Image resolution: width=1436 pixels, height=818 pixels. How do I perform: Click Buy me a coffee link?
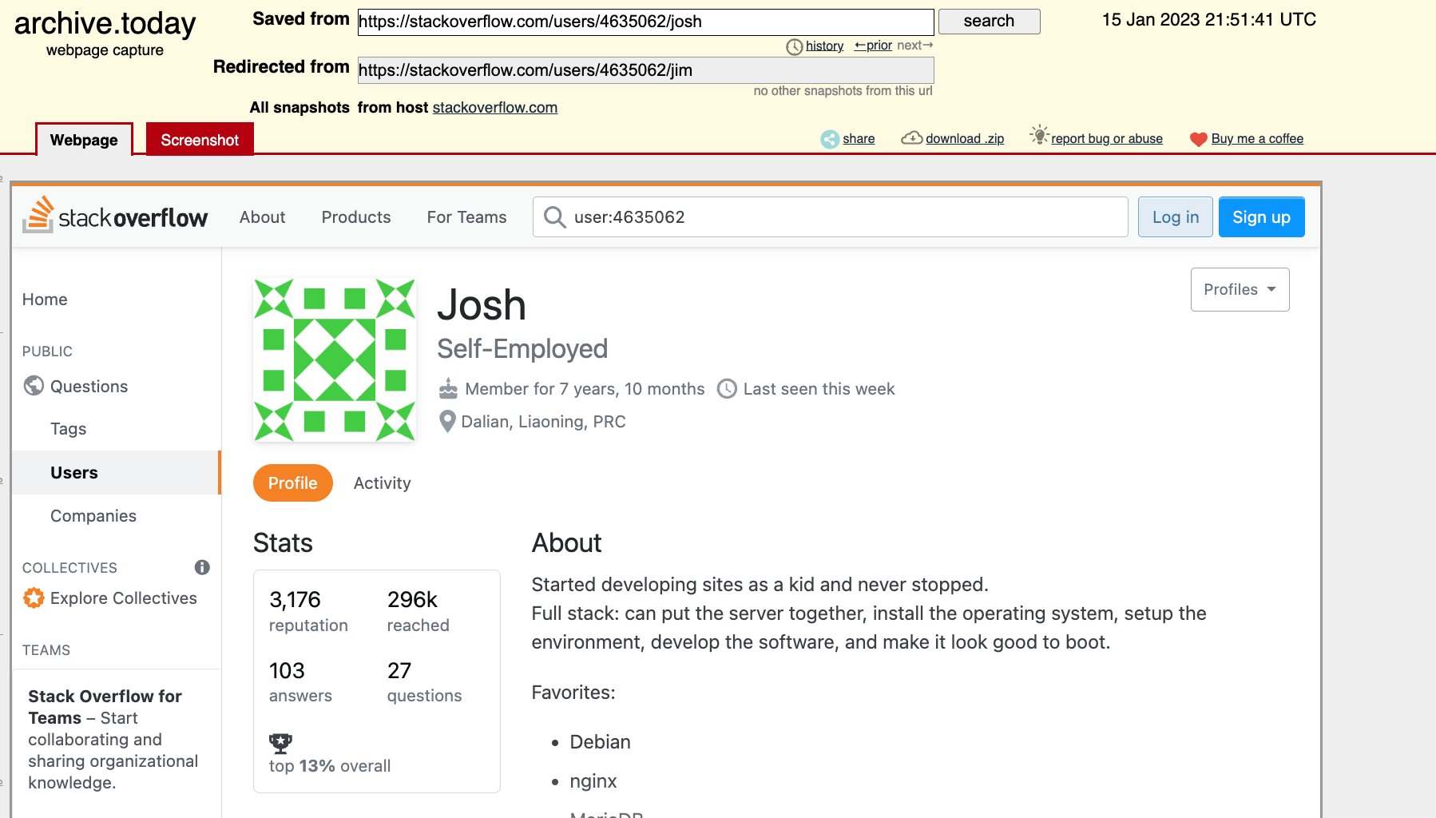coord(1257,139)
